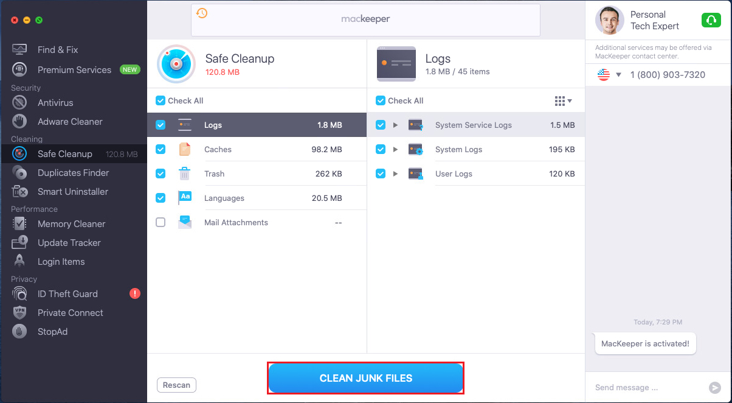Click the User Logs folder icon
This screenshot has height=403, width=732.
pyautogui.click(x=416, y=173)
